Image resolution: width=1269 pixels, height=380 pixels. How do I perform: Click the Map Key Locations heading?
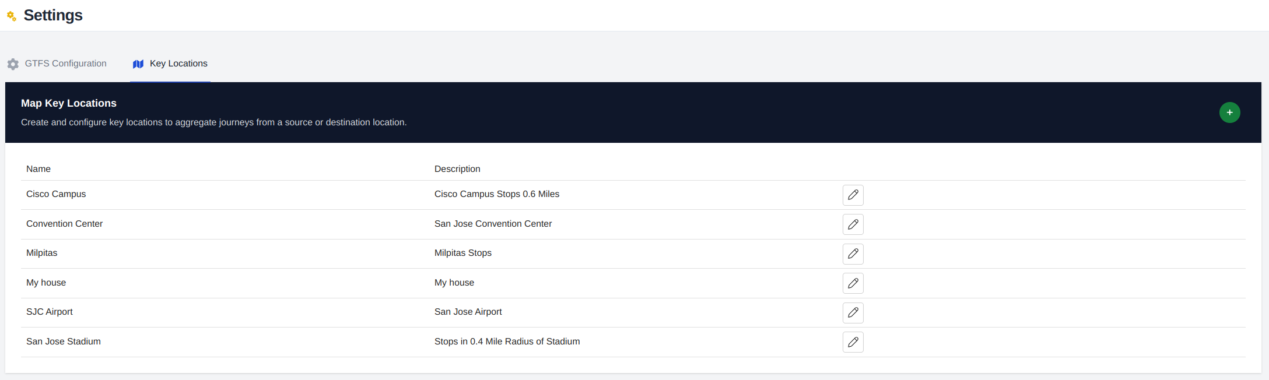[69, 103]
